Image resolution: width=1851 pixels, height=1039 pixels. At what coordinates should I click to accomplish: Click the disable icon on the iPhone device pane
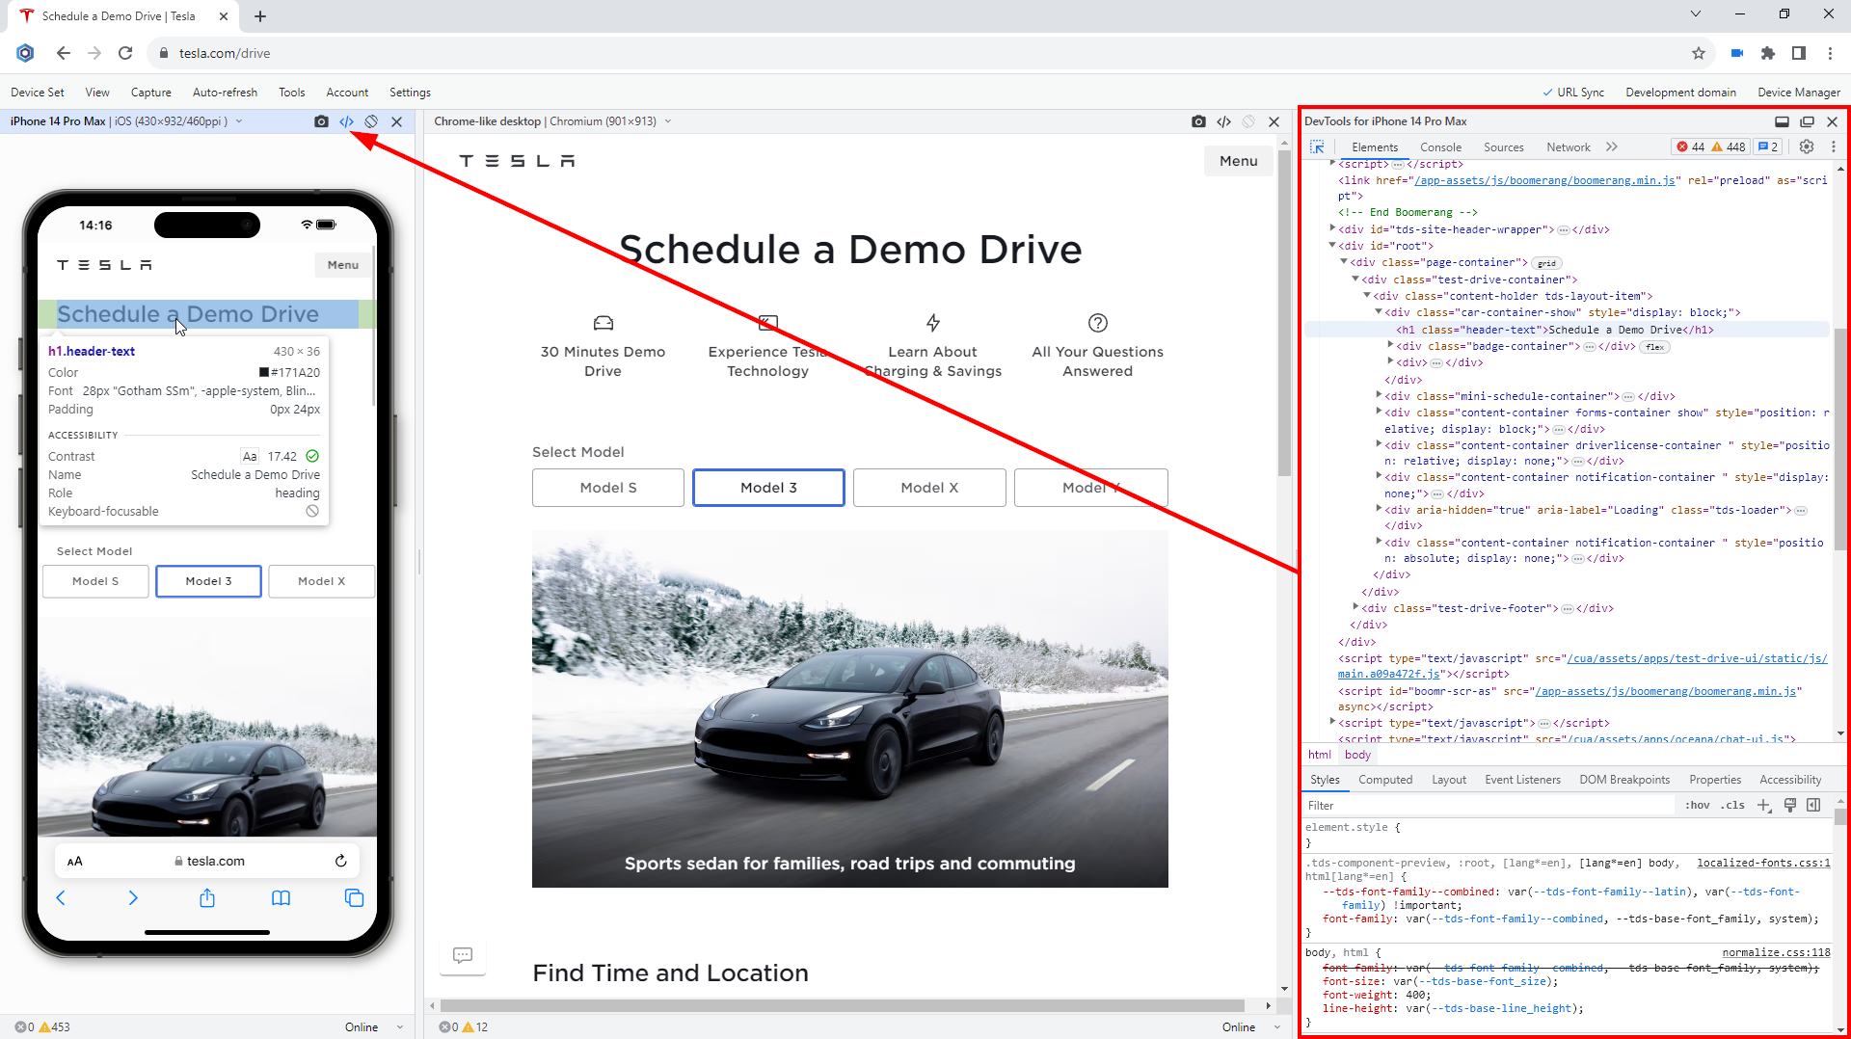point(371,121)
